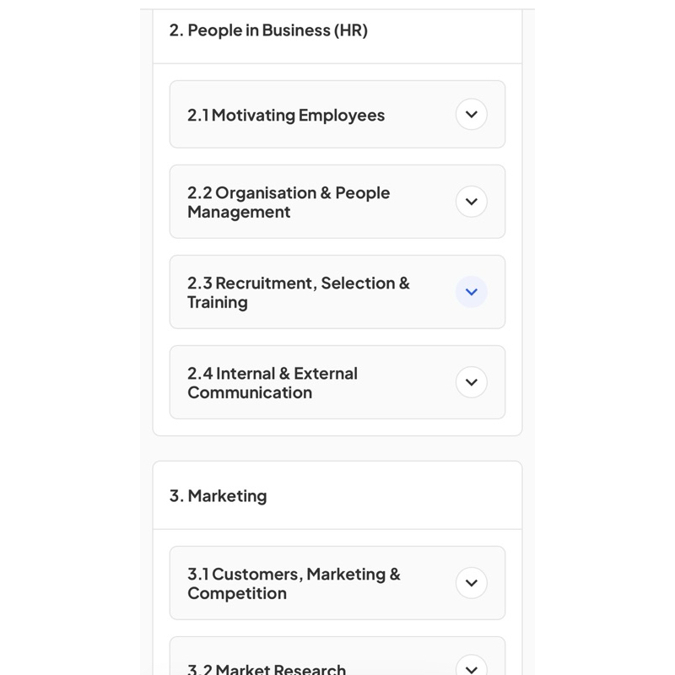Click the word 'Communication' in topic 2.4
Viewport: 675px width, 675px height.
(250, 393)
